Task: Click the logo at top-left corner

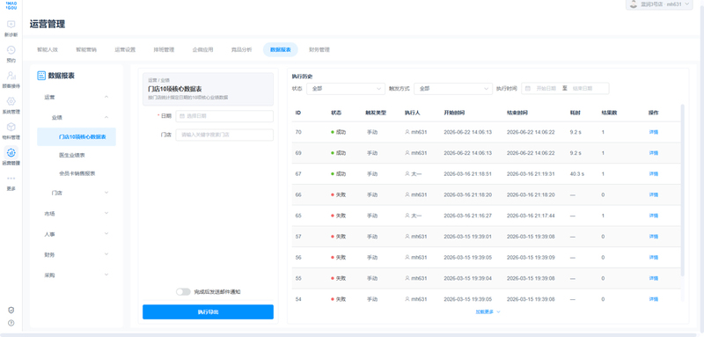Action: (x=11, y=5)
